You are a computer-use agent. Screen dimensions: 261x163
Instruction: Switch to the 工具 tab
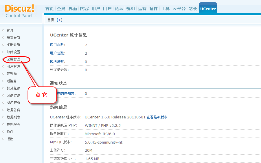(165, 9)
